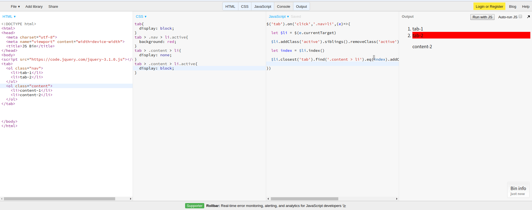Open the HTML panel language dropdown
The width and height of the screenshot is (532, 210).
point(9,17)
